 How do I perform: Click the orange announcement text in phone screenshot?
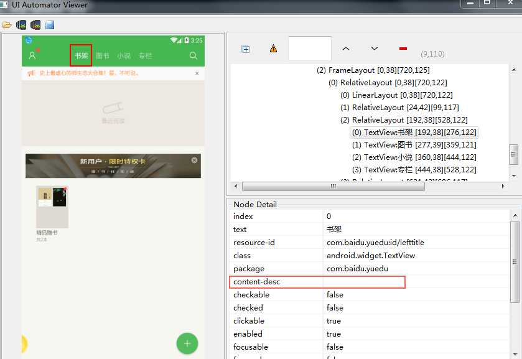89,73
